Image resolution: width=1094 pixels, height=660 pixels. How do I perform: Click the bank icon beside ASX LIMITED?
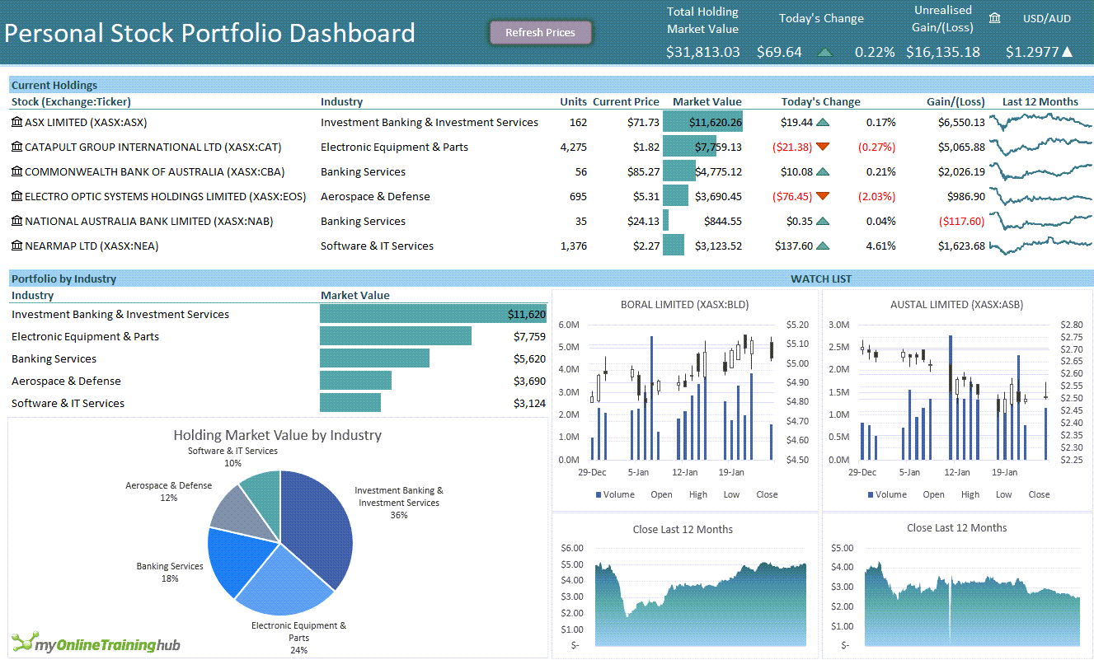pyautogui.click(x=16, y=121)
